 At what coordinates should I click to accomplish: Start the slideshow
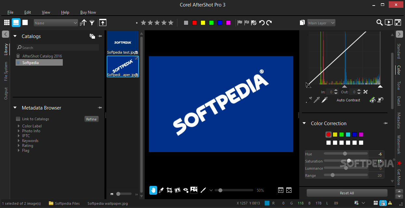[388, 22]
